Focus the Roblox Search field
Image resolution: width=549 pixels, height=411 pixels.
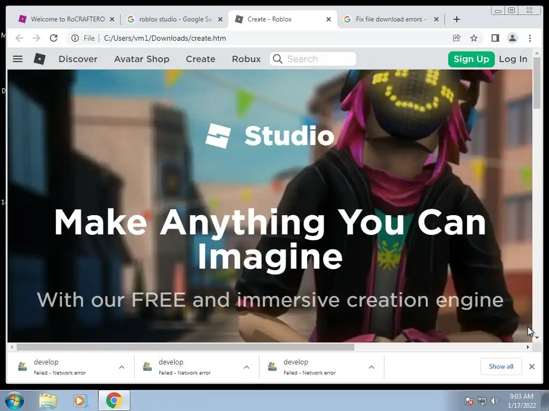pos(313,59)
